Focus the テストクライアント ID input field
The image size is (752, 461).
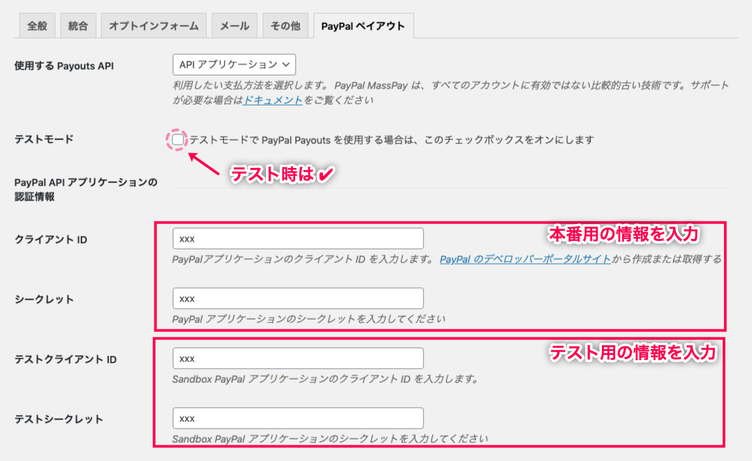[x=298, y=358]
